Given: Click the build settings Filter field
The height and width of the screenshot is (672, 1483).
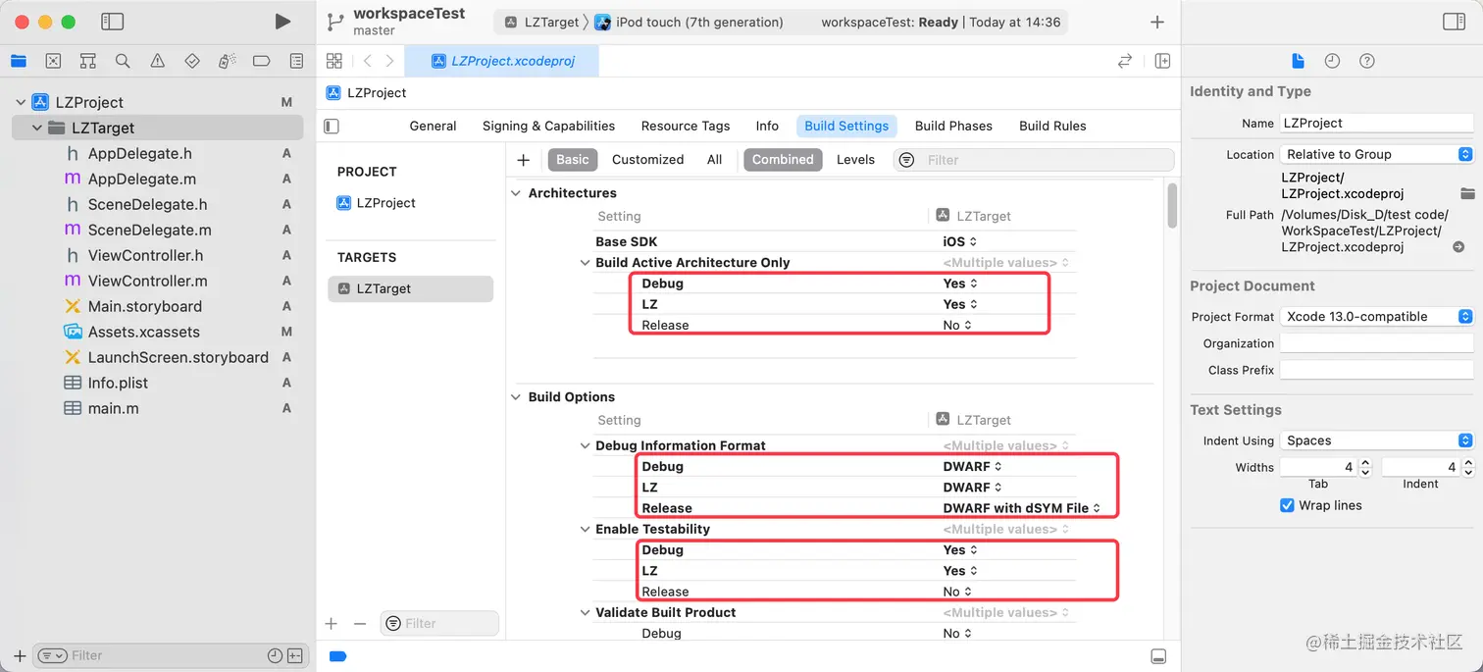Looking at the screenshot, I should coord(1034,160).
